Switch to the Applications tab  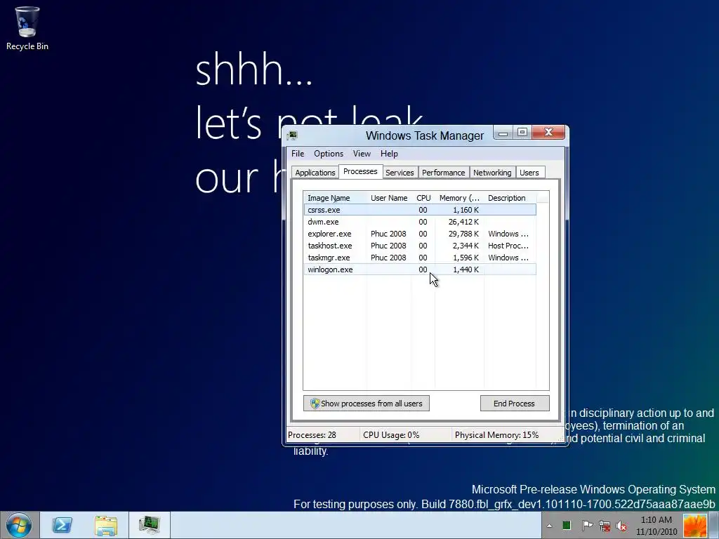[x=315, y=173]
